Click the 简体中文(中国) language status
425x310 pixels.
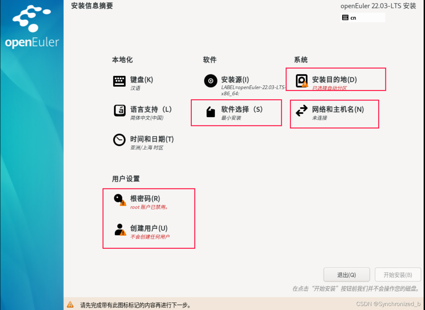coord(147,118)
